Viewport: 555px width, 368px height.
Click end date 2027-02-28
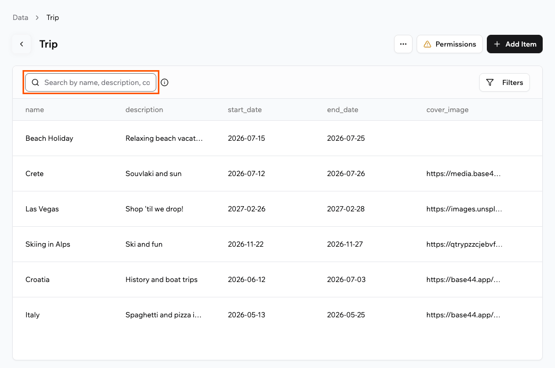pos(346,209)
